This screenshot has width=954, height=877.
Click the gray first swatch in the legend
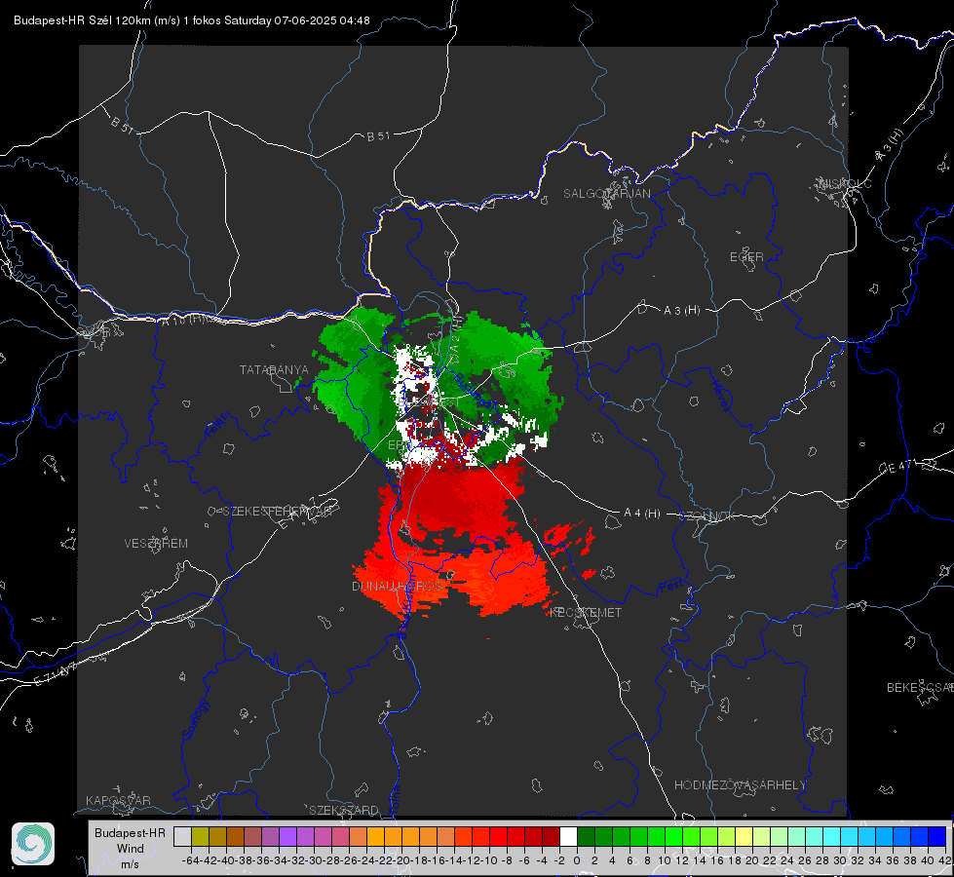click(182, 836)
